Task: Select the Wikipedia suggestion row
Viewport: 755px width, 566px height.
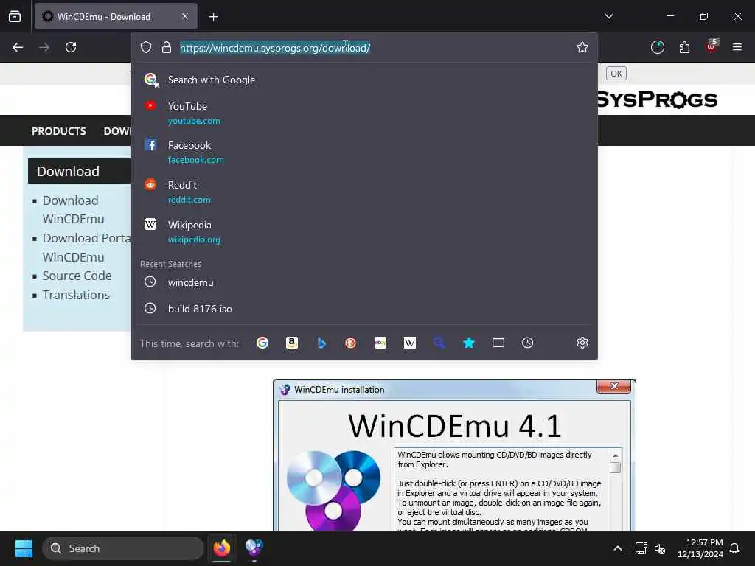Action: coord(364,232)
